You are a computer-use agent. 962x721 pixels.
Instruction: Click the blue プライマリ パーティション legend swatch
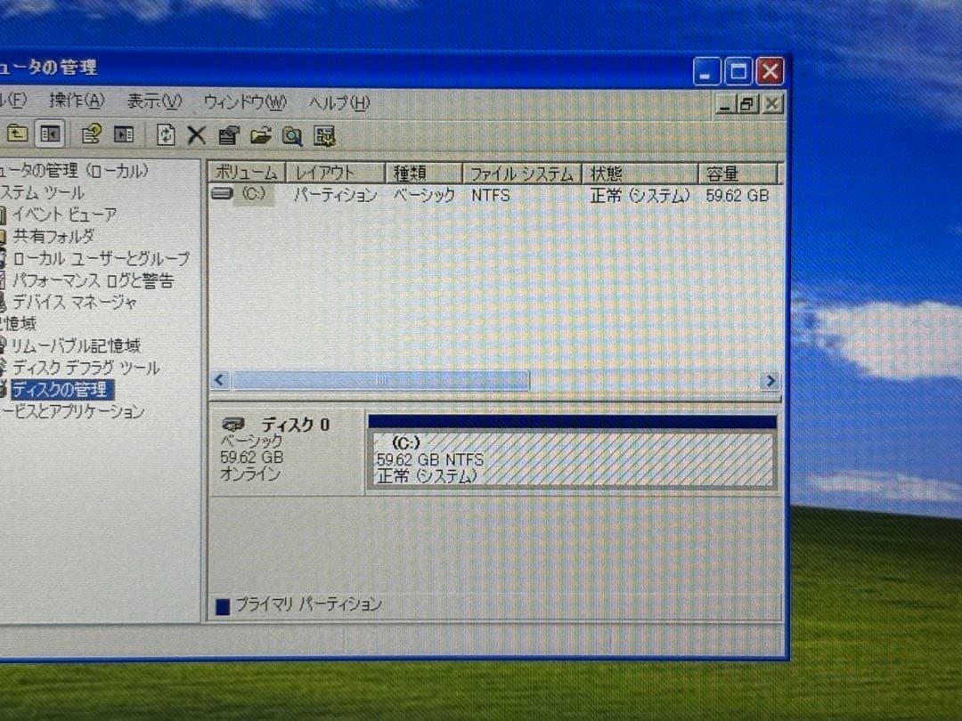[x=223, y=606]
